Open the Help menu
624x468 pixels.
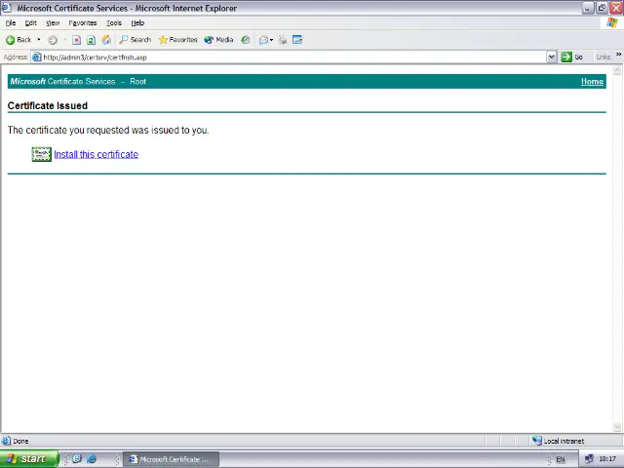[137, 23]
